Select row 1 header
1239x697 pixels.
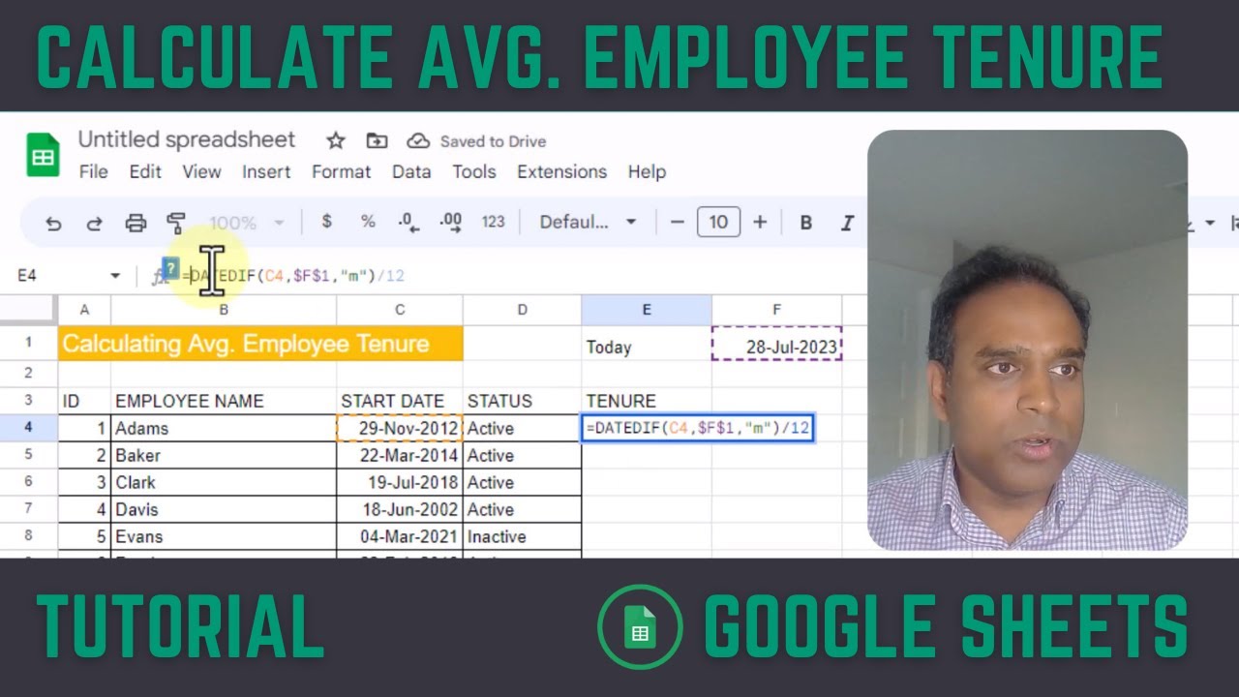click(29, 343)
